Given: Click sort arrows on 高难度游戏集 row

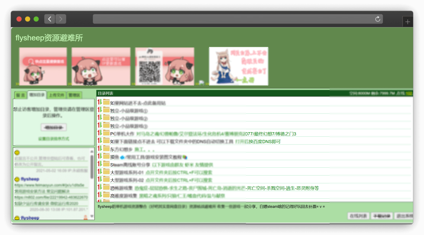Looking at the screenshot, I should (100, 195).
